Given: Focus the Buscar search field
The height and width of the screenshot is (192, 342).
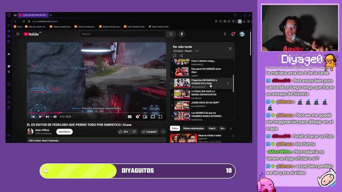Looking at the screenshot, I should [x=122, y=34].
